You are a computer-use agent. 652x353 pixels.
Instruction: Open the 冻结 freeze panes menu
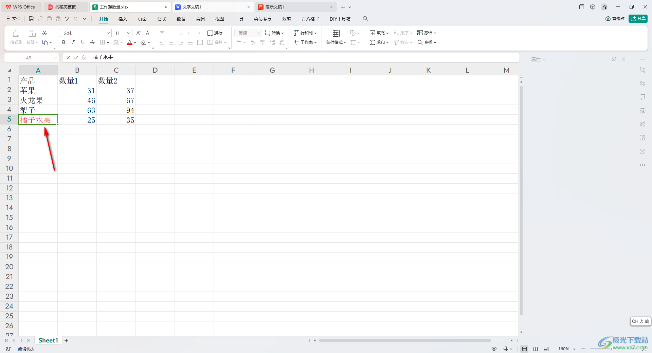tap(427, 33)
